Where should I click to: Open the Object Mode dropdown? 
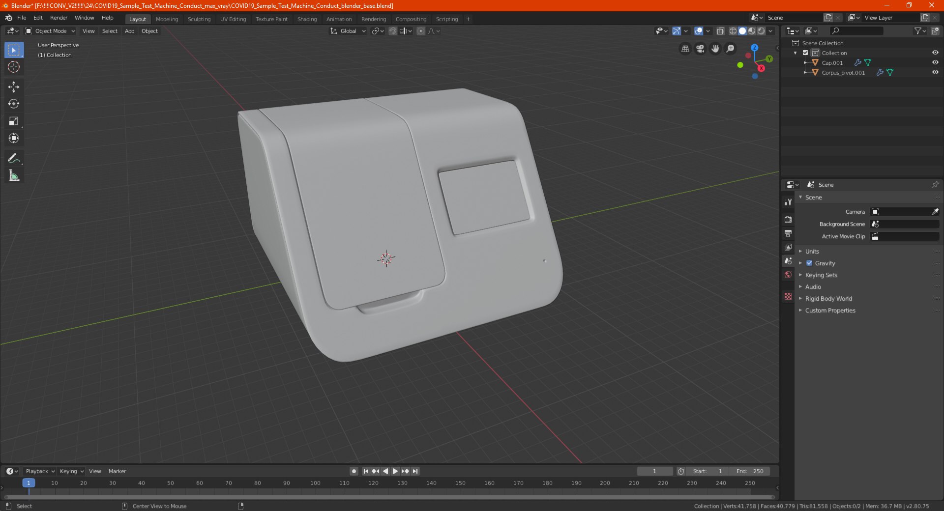[50, 31]
